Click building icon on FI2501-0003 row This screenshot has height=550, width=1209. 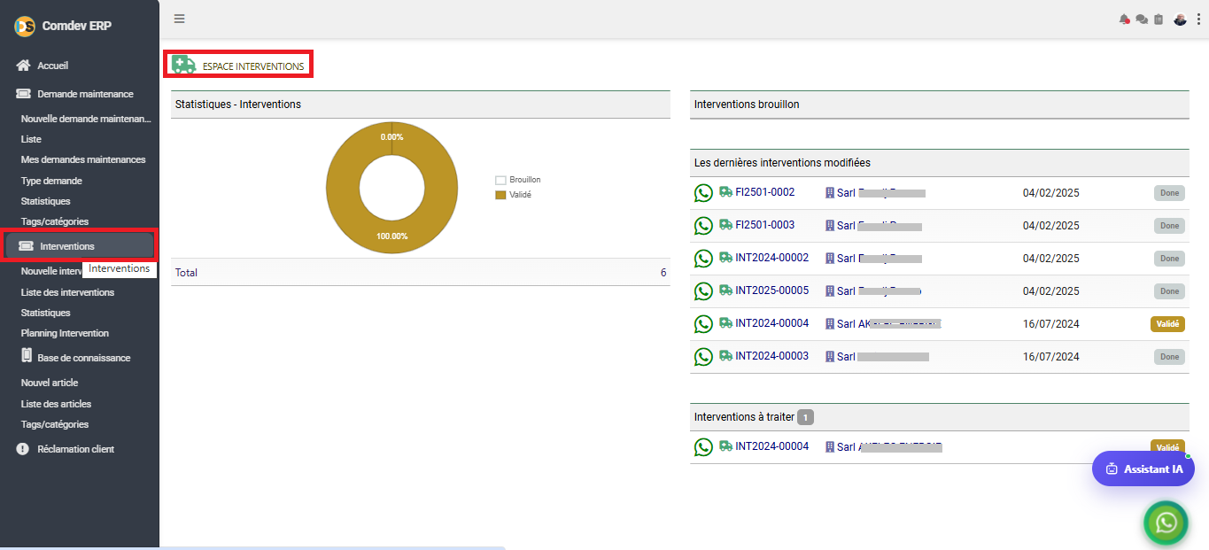click(830, 226)
